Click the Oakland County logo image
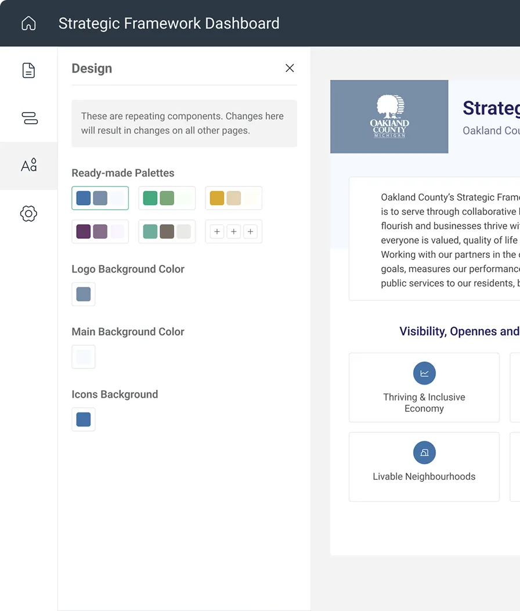This screenshot has height=611, width=520. pyautogui.click(x=389, y=117)
